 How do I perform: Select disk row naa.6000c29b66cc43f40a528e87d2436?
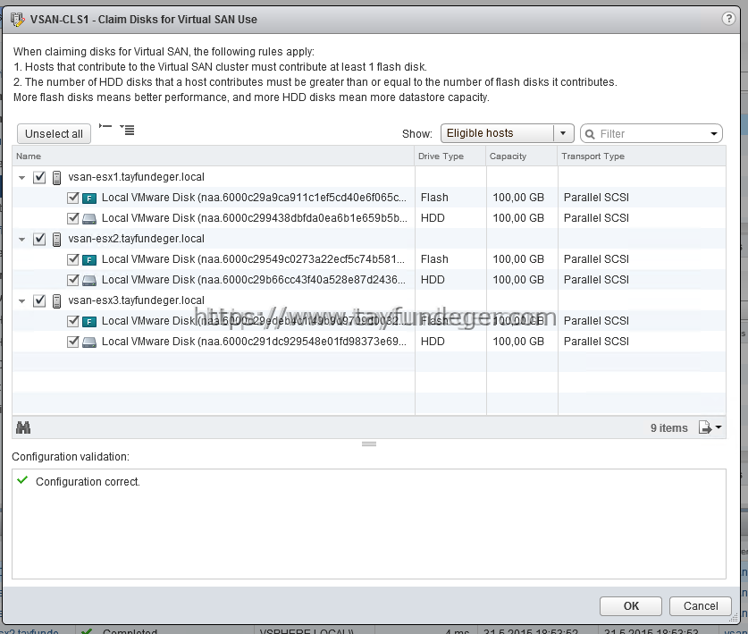coord(369,280)
